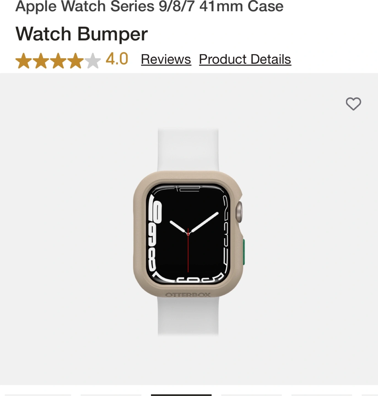Click the OtterBox logo on the bumper
Screen dimensions: 378x396
point(188,295)
